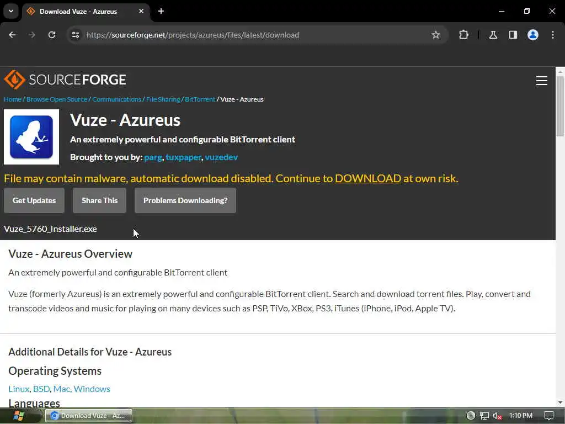Click the browser back arrow
565x424 pixels.
coord(12,35)
